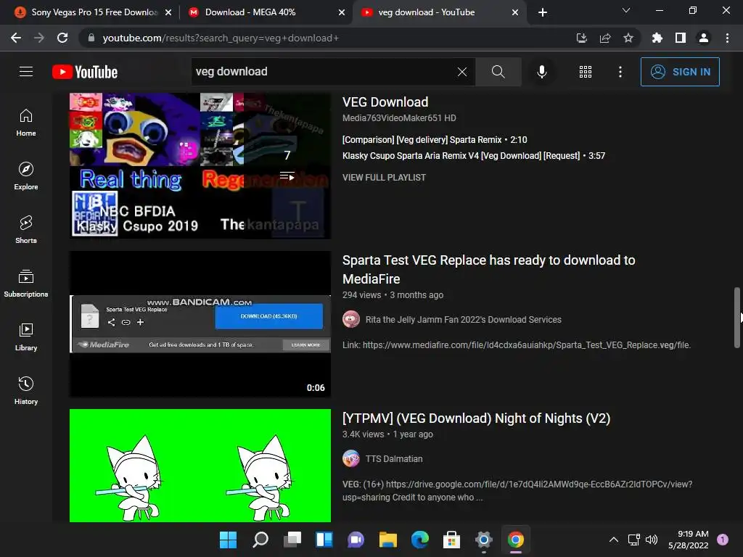Image resolution: width=743 pixels, height=557 pixels.
Task: Open Library in the sidebar
Action: 26,337
